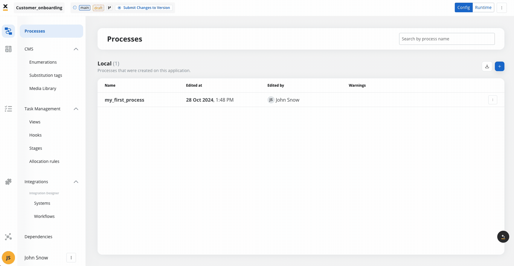Open my_first_process row options menu

pos(493,100)
